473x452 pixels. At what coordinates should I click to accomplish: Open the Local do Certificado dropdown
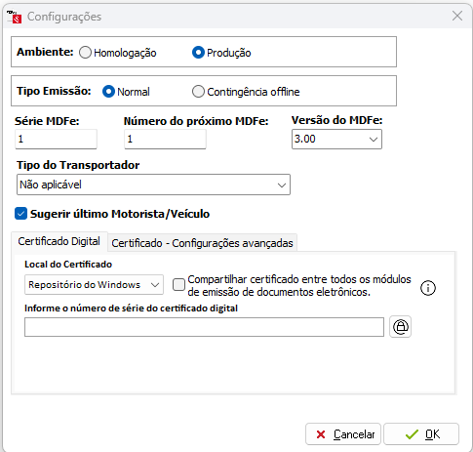point(94,285)
